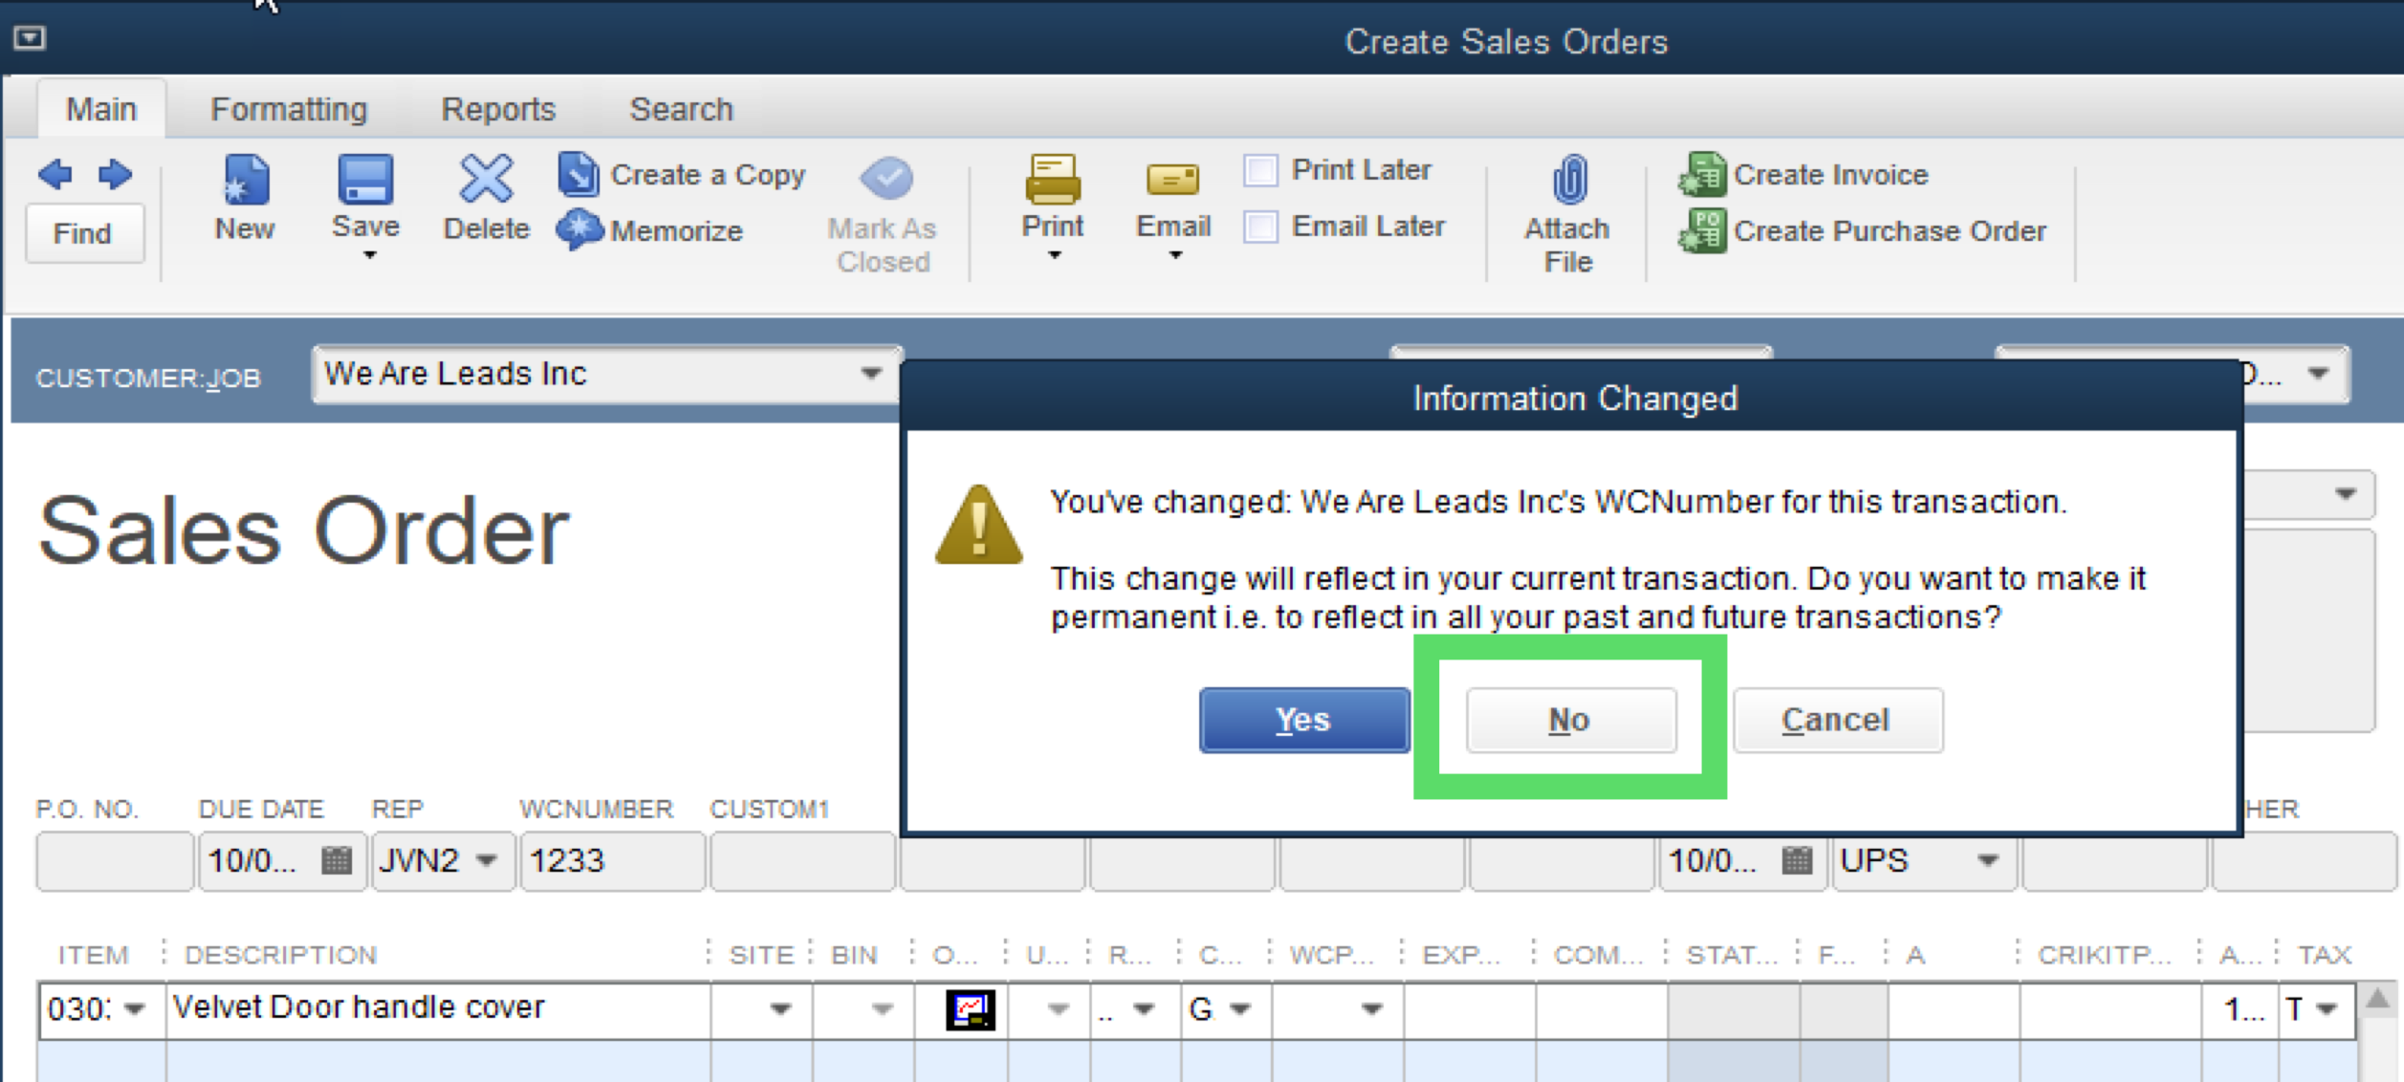Viewport: 2404px width, 1082px height.
Task: Click Yes in Information Changed dialog
Action: tap(1303, 720)
